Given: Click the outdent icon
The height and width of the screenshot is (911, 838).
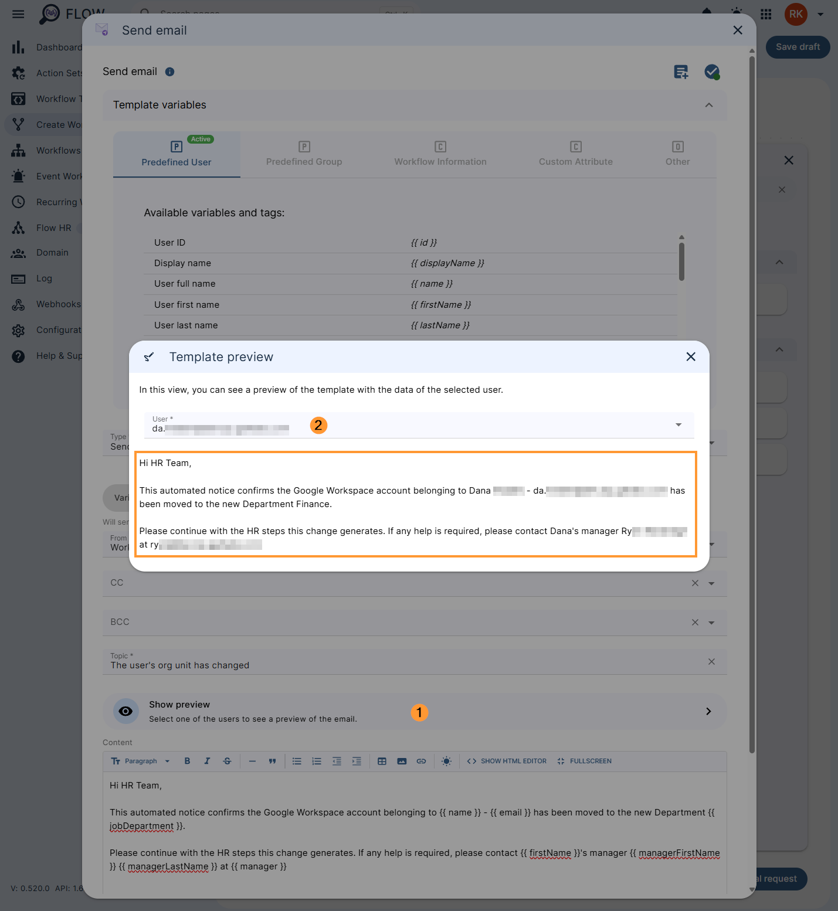Looking at the screenshot, I should point(337,761).
